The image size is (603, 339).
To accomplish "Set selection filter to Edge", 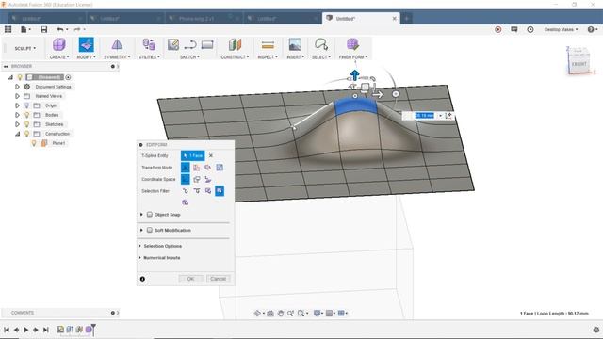I will (x=197, y=190).
